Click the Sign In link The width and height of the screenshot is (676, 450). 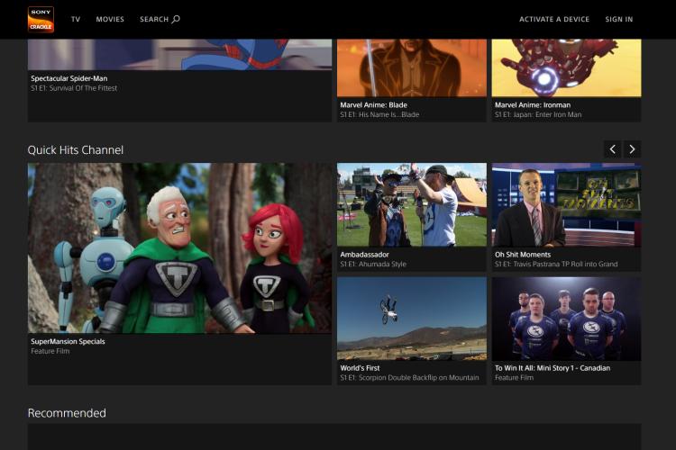(x=618, y=20)
